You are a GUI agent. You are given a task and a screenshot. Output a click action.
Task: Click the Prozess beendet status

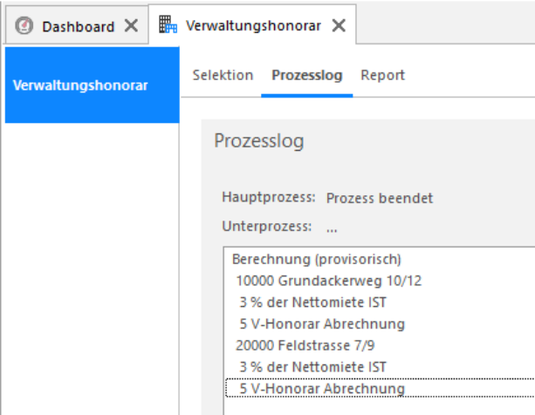(x=380, y=198)
